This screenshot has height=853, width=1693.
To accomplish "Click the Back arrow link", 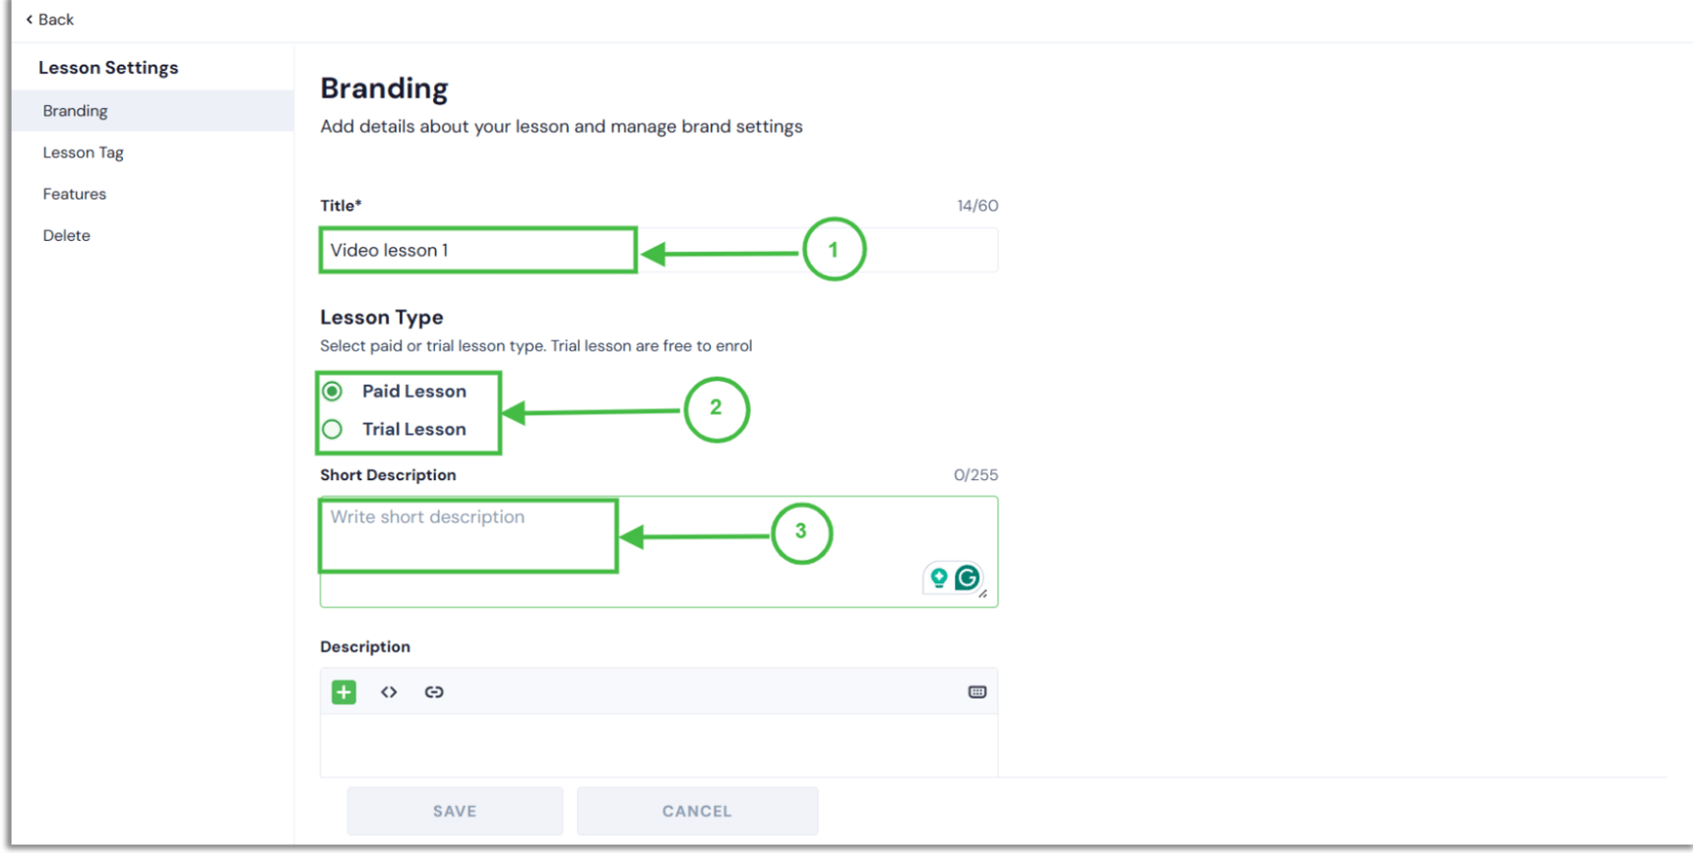I will [49, 19].
